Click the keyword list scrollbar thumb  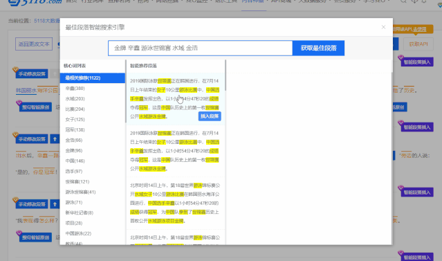[x=125, y=91]
